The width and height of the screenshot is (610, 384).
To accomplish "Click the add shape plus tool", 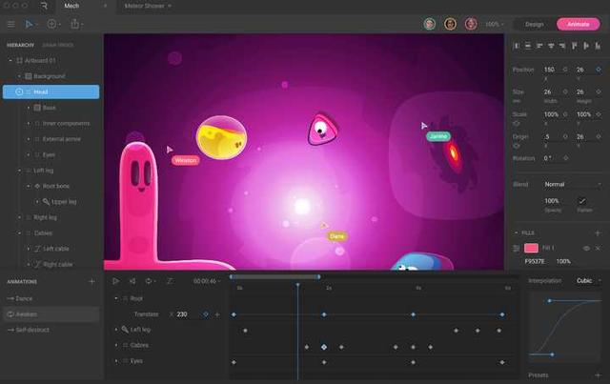I will (x=52, y=24).
